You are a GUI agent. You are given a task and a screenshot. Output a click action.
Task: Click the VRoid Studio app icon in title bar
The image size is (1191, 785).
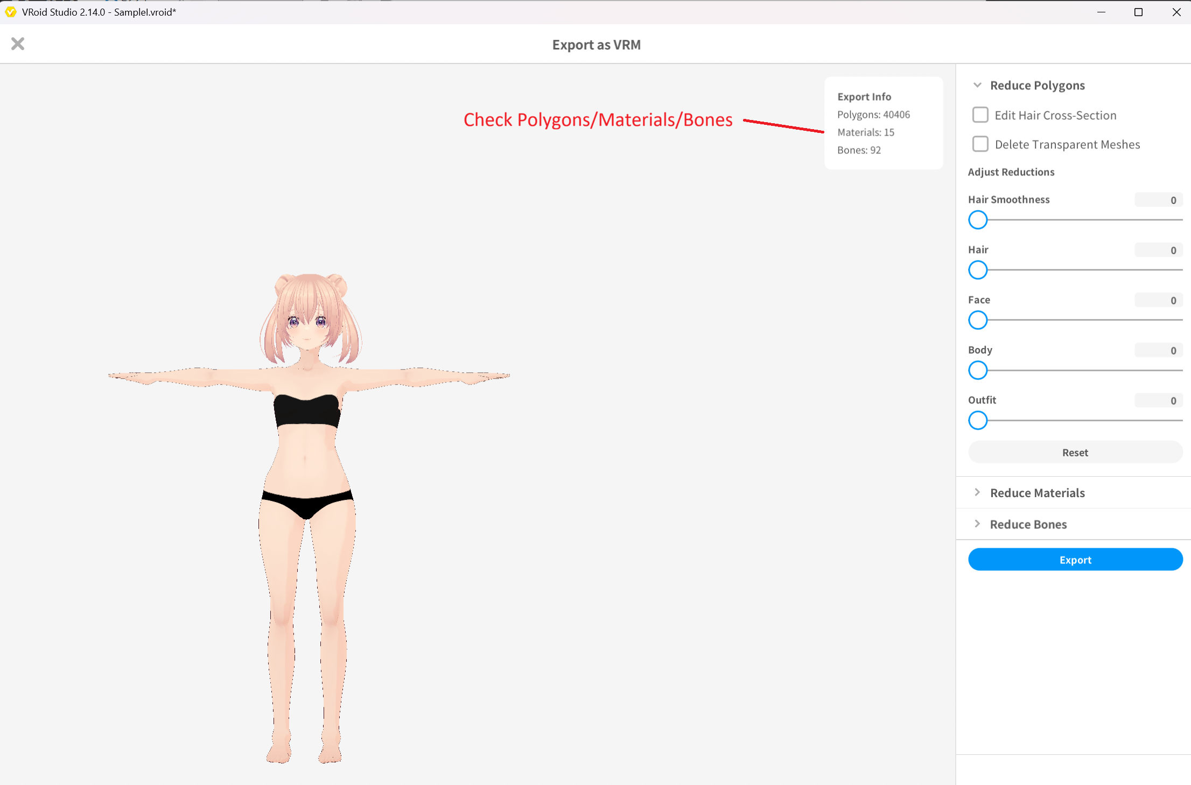(x=10, y=12)
